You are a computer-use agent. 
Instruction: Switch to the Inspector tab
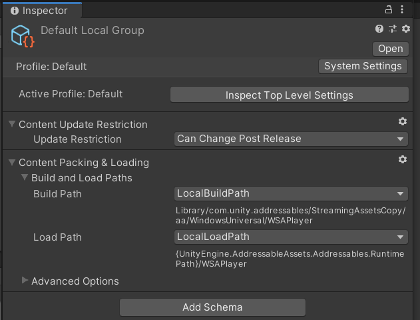coord(42,11)
